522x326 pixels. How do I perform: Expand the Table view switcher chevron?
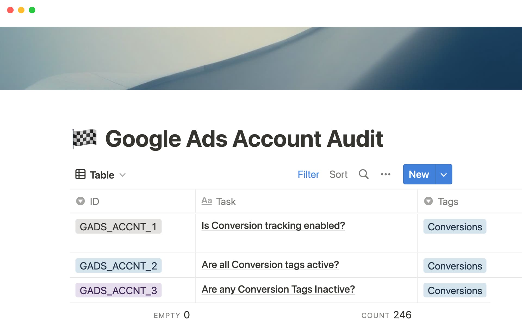click(x=123, y=175)
